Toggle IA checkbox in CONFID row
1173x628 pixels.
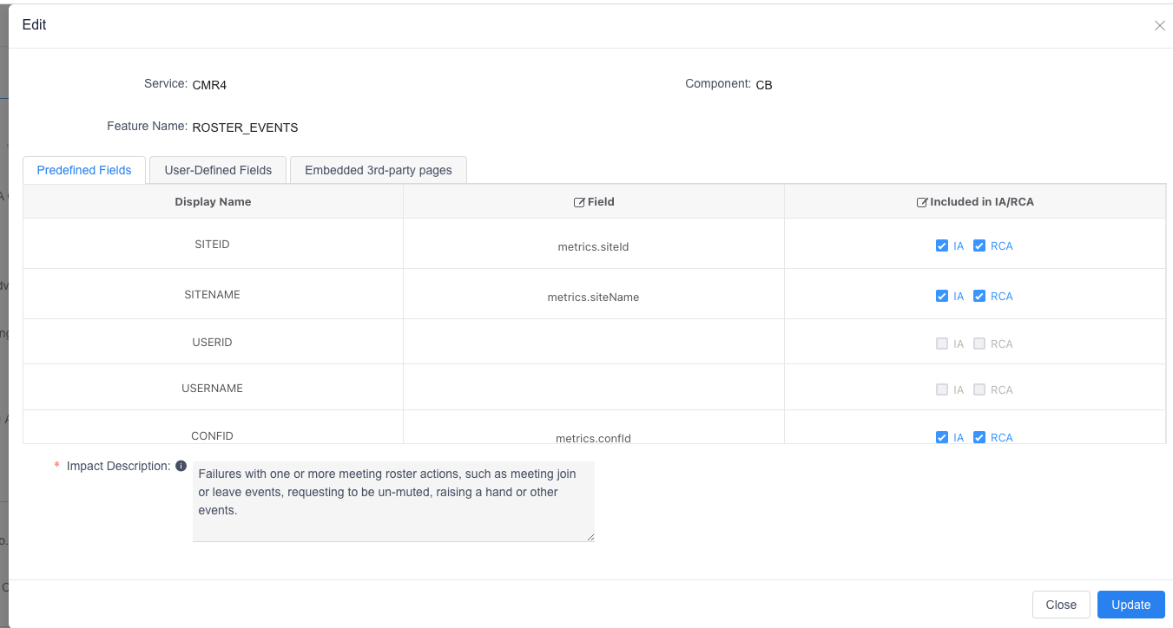pos(942,437)
